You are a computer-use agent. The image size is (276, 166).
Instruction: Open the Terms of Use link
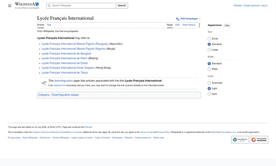click(146, 132)
